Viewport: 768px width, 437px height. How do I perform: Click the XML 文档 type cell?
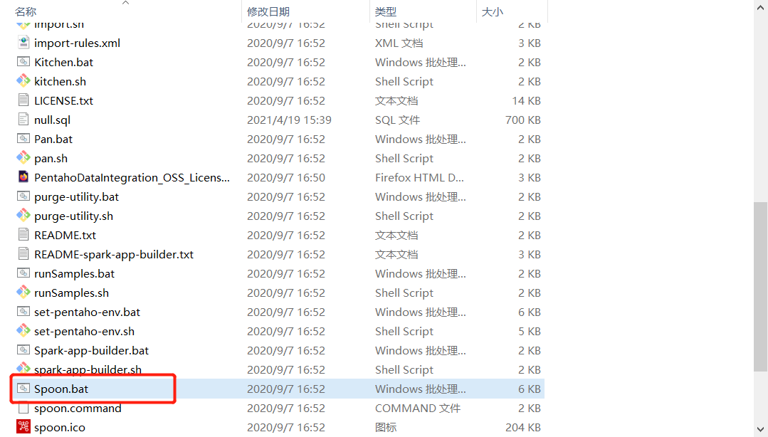pos(399,43)
